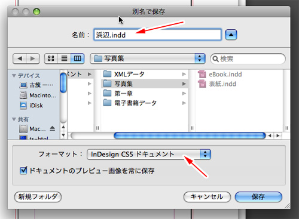Image resolution: width=299 pixels, height=219 pixels.
Task: Click the sidebar vertical scrollbar thumb
Action: pos(63,83)
